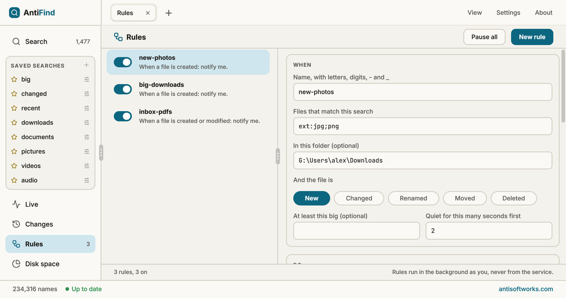Toggle the big-downloads rule switch
The height and width of the screenshot is (298, 566).
[123, 89]
